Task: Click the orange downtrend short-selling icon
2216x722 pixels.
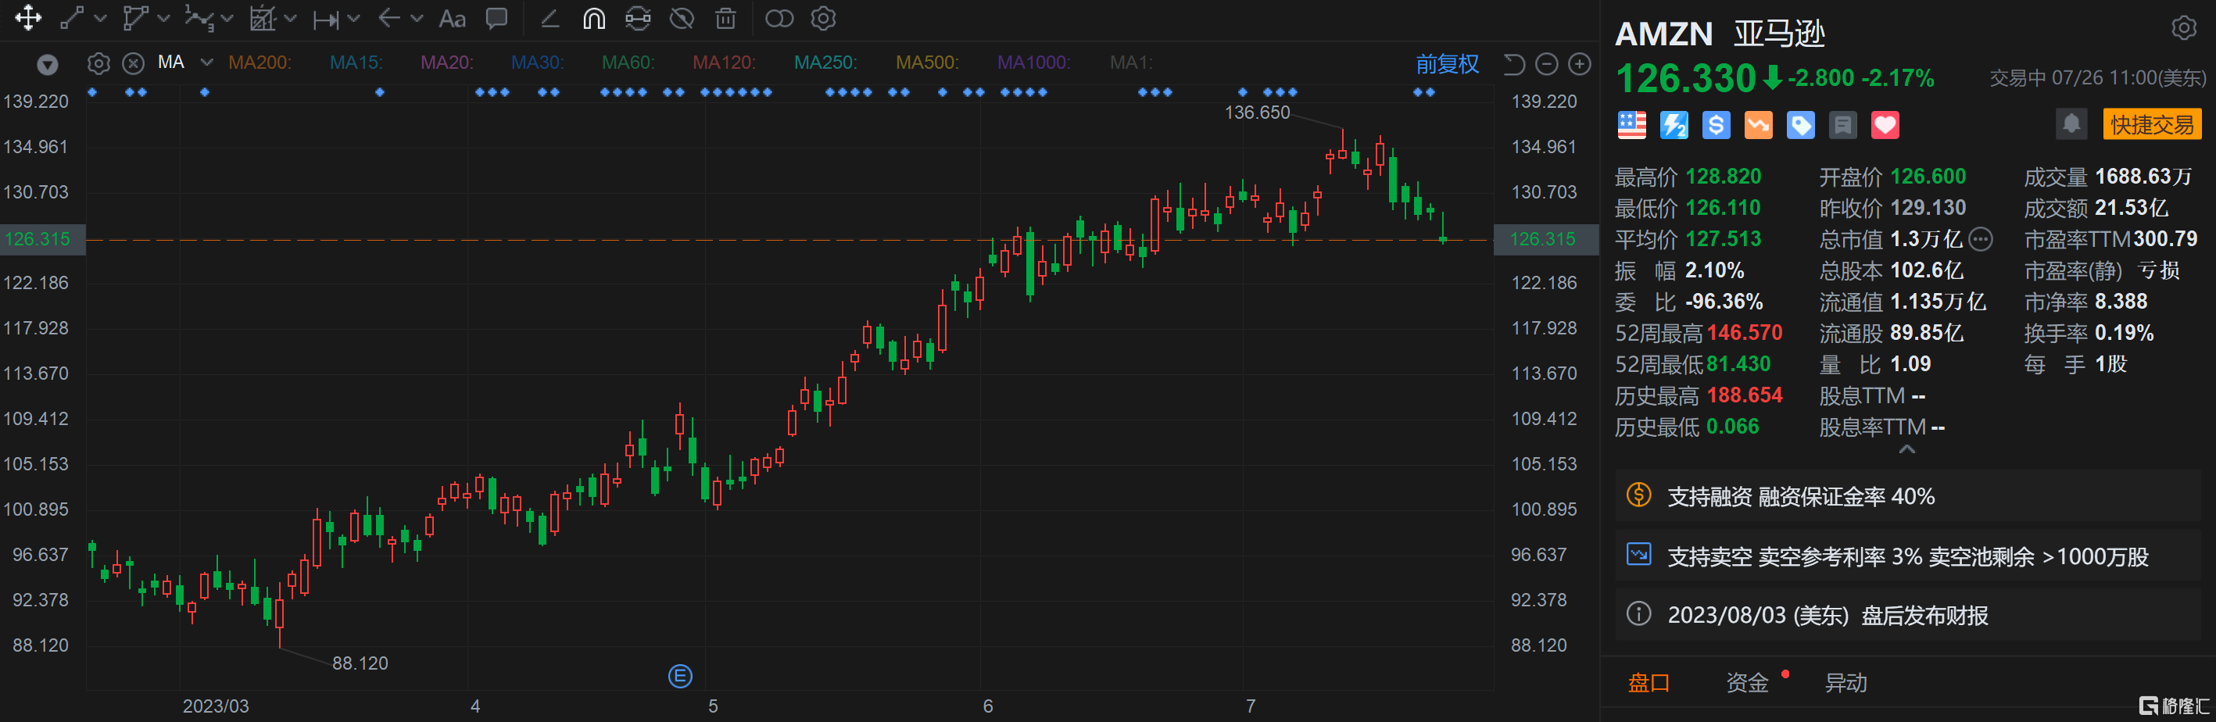Action: (1759, 126)
